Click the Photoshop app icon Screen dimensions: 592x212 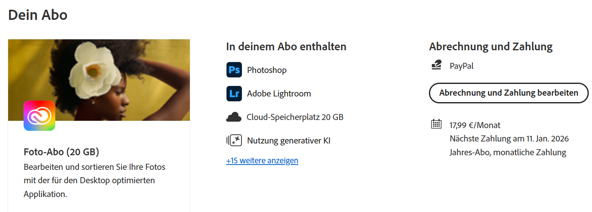click(234, 70)
